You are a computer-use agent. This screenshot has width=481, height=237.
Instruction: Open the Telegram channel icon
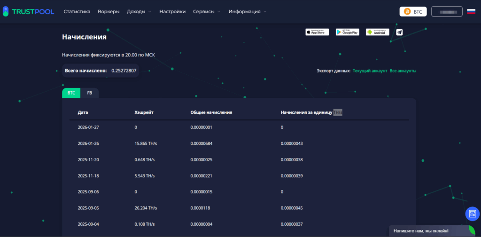399,32
